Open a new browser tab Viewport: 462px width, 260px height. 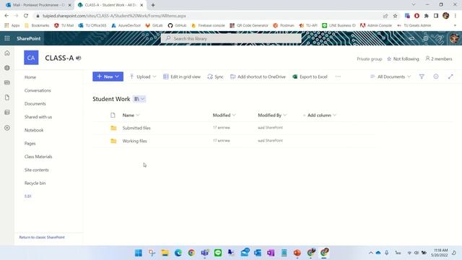[153, 5]
